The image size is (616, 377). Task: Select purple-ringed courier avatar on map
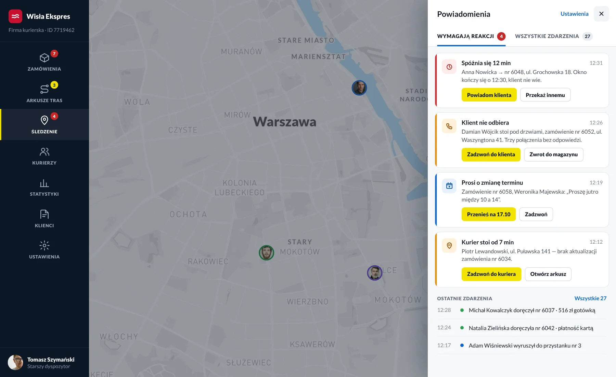pyautogui.click(x=375, y=273)
